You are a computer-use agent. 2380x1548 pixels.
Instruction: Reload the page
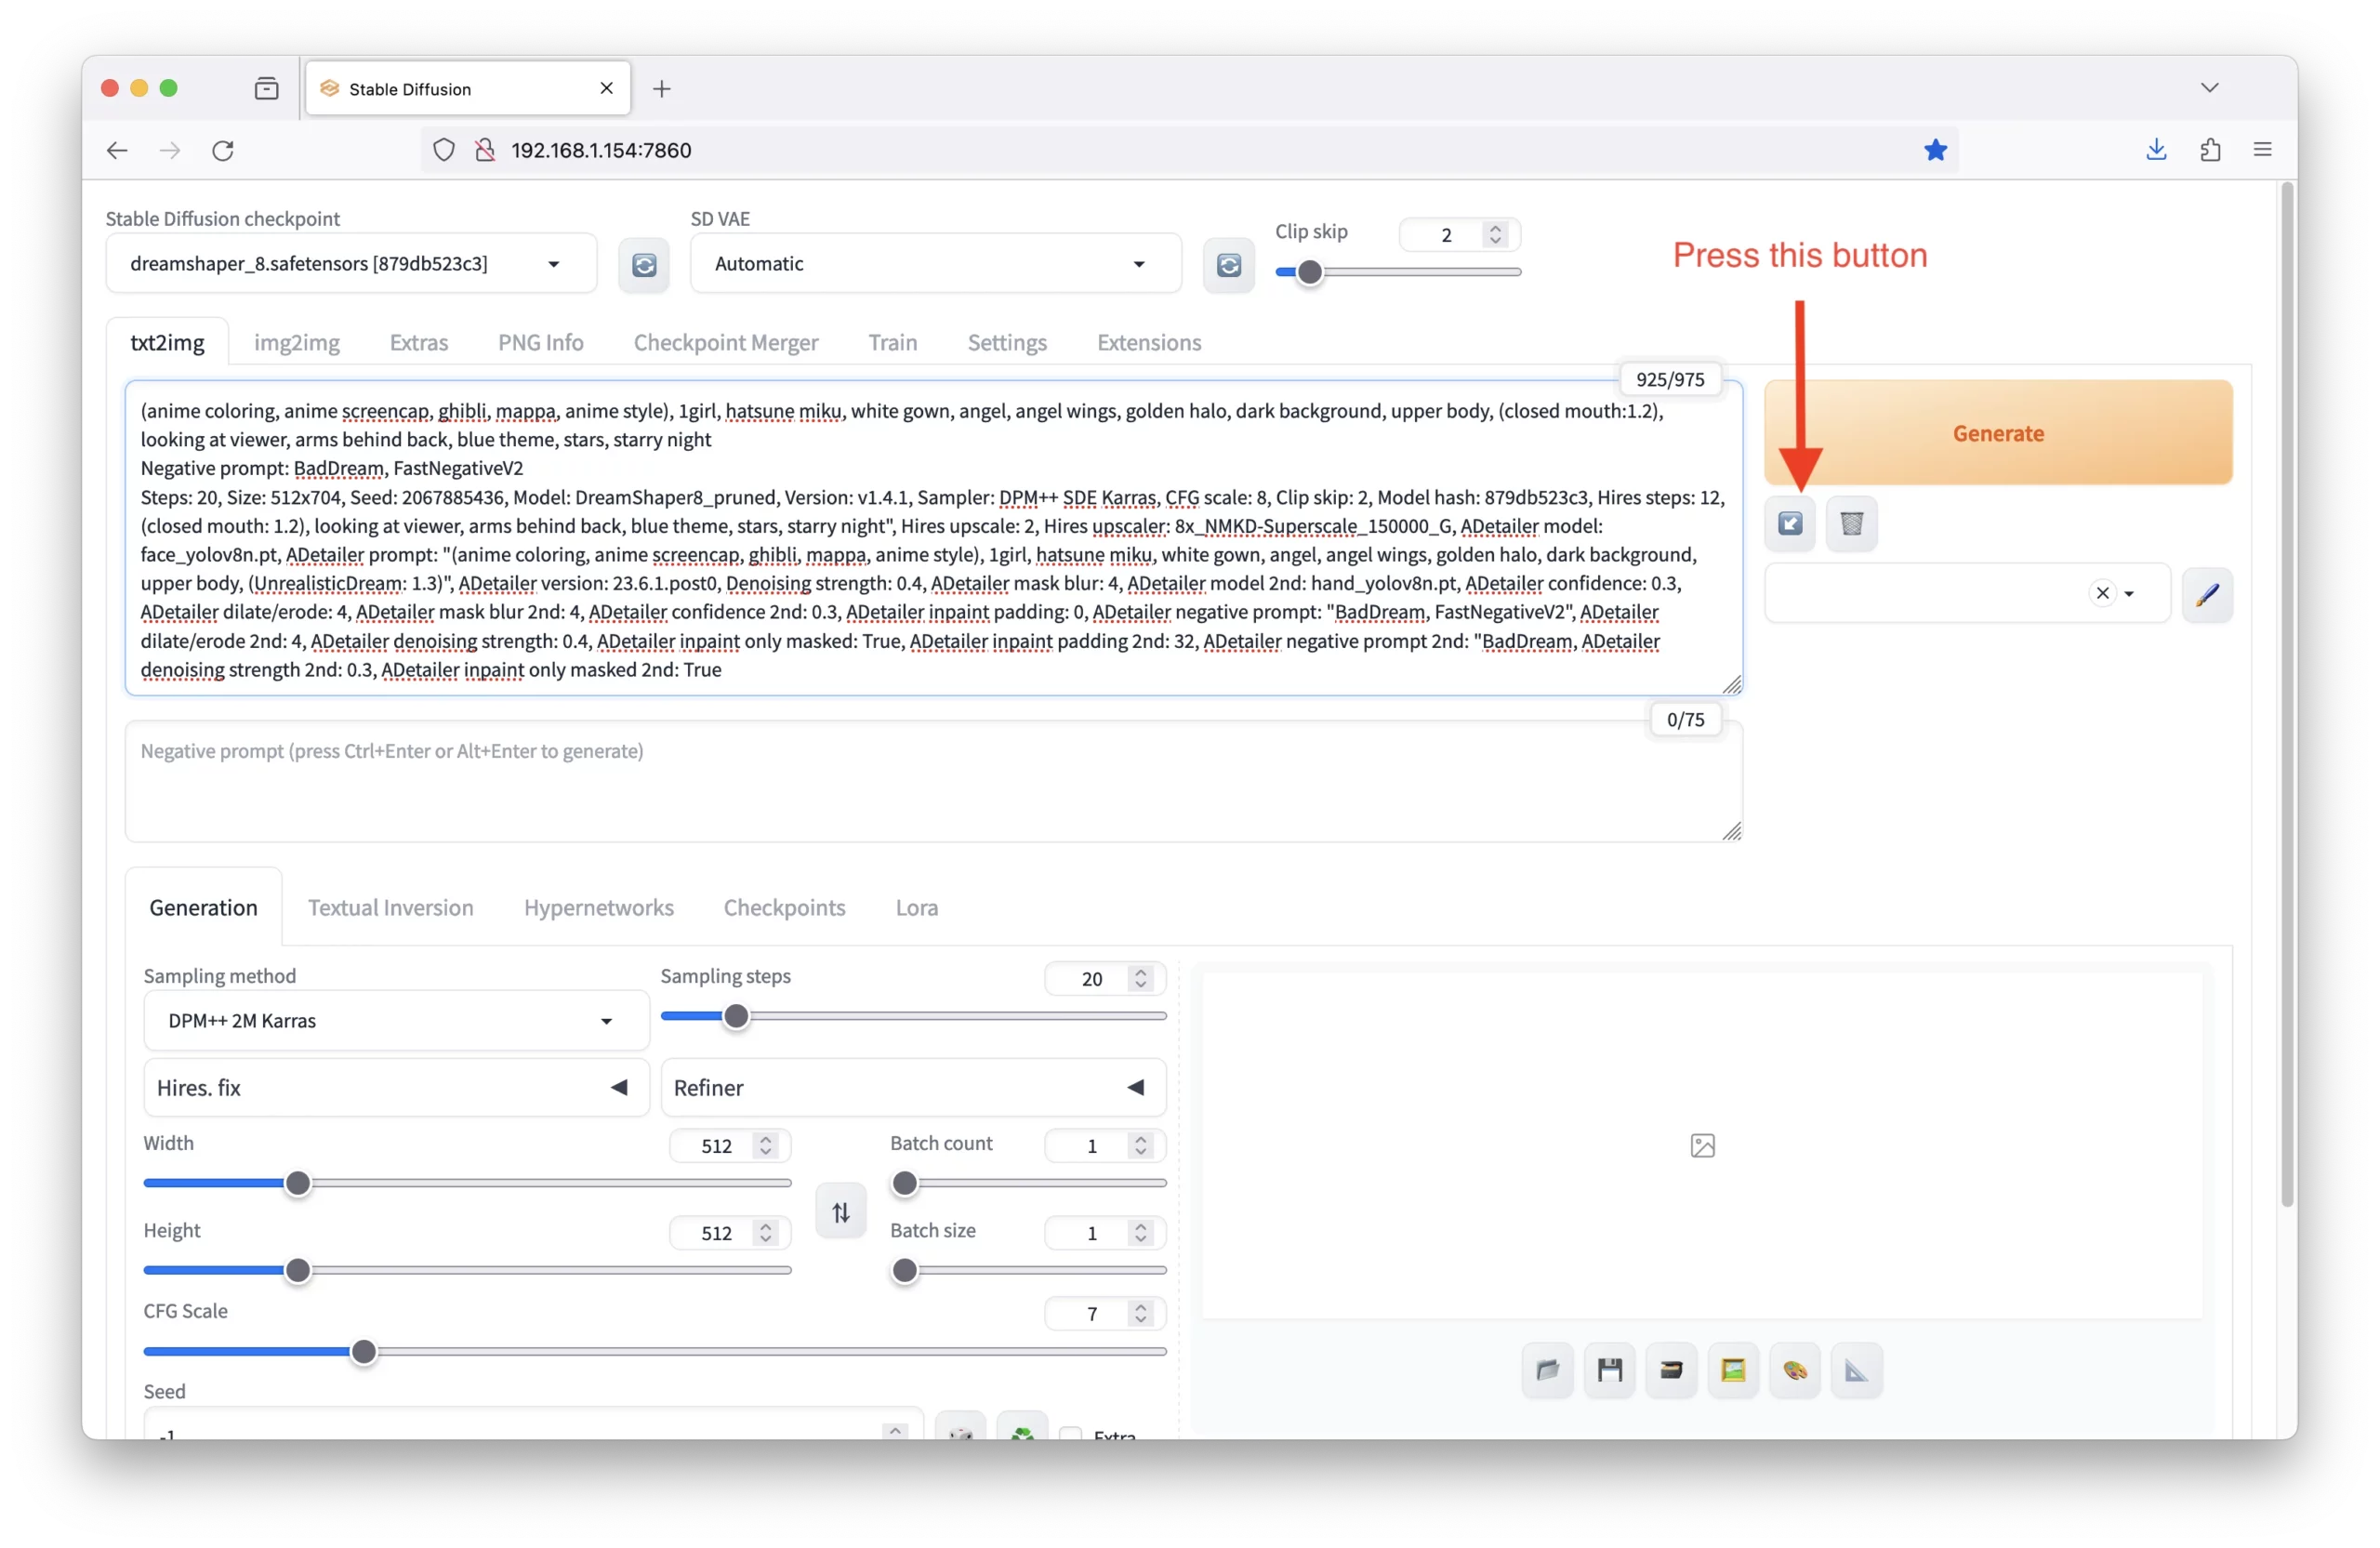pos(223,150)
